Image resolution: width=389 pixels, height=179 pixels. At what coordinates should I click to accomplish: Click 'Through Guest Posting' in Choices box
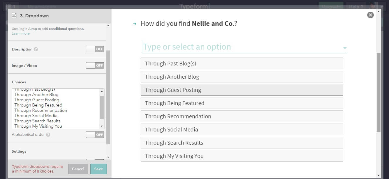(x=37, y=100)
